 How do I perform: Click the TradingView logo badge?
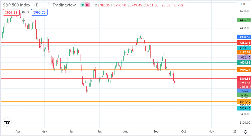pyautogui.click(x=7, y=122)
